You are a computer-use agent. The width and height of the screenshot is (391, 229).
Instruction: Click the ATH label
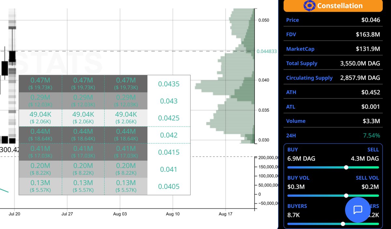pos(291,92)
